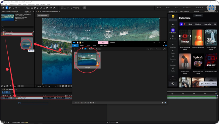Open Home in Spotlight FX sidebar
The width and height of the screenshot is (219, 124).
pyautogui.click(x=173, y=25)
